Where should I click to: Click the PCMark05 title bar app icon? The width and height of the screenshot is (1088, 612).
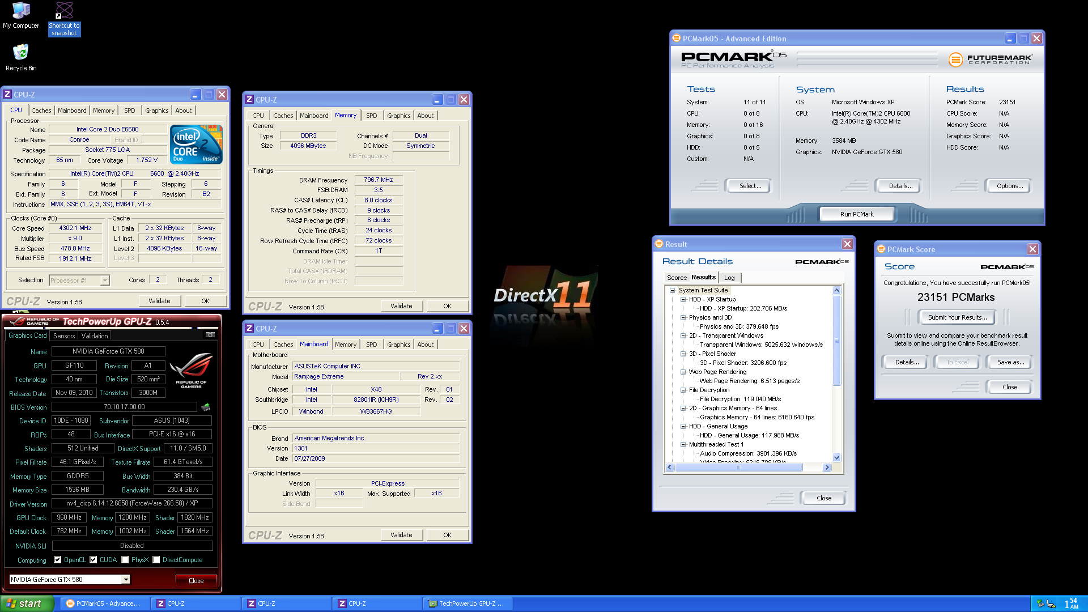(x=677, y=39)
